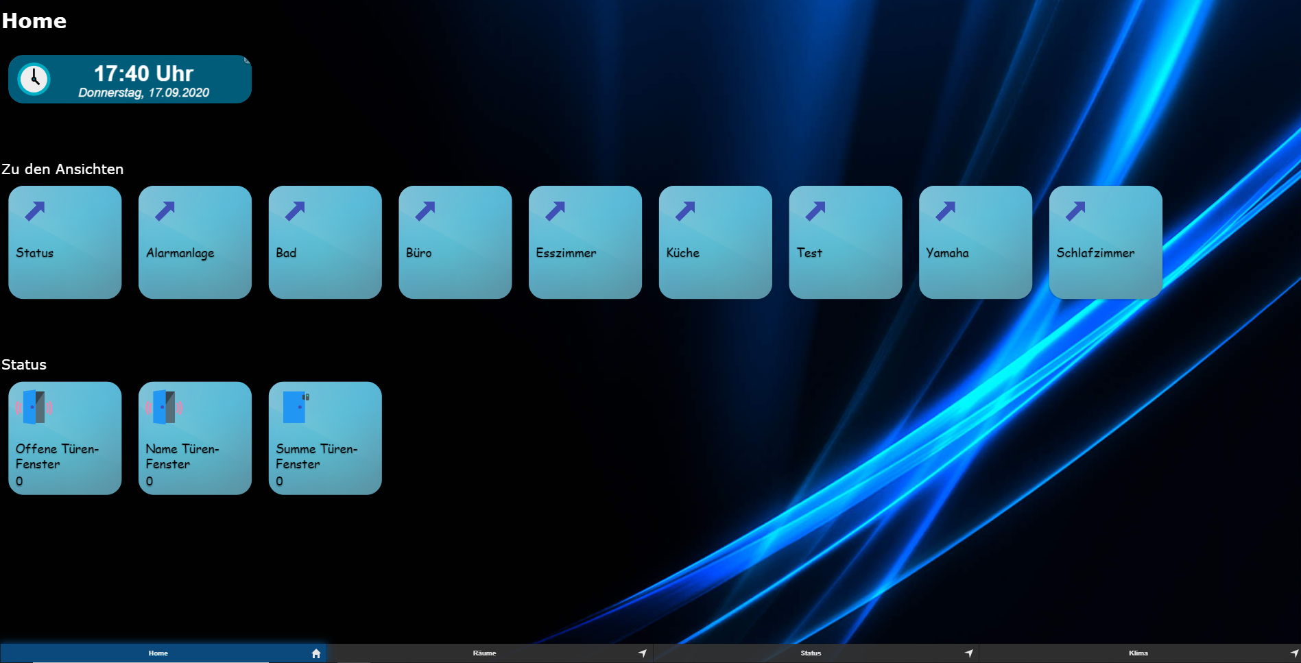Click the 17:40 Uhr time display
Image resolution: width=1301 pixels, height=663 pixels.
143,73
